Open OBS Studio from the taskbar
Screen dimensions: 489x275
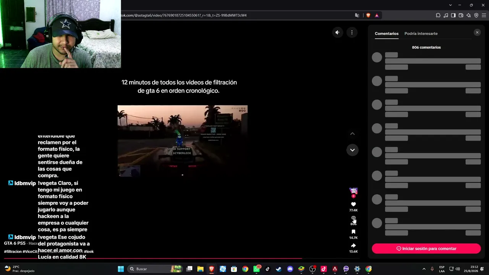point(313,269)
